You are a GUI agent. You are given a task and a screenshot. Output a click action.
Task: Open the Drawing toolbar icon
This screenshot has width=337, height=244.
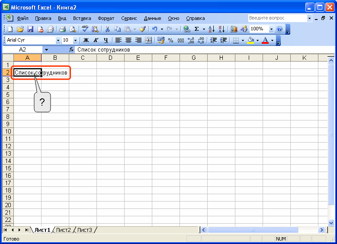click(x=244, y=29)
